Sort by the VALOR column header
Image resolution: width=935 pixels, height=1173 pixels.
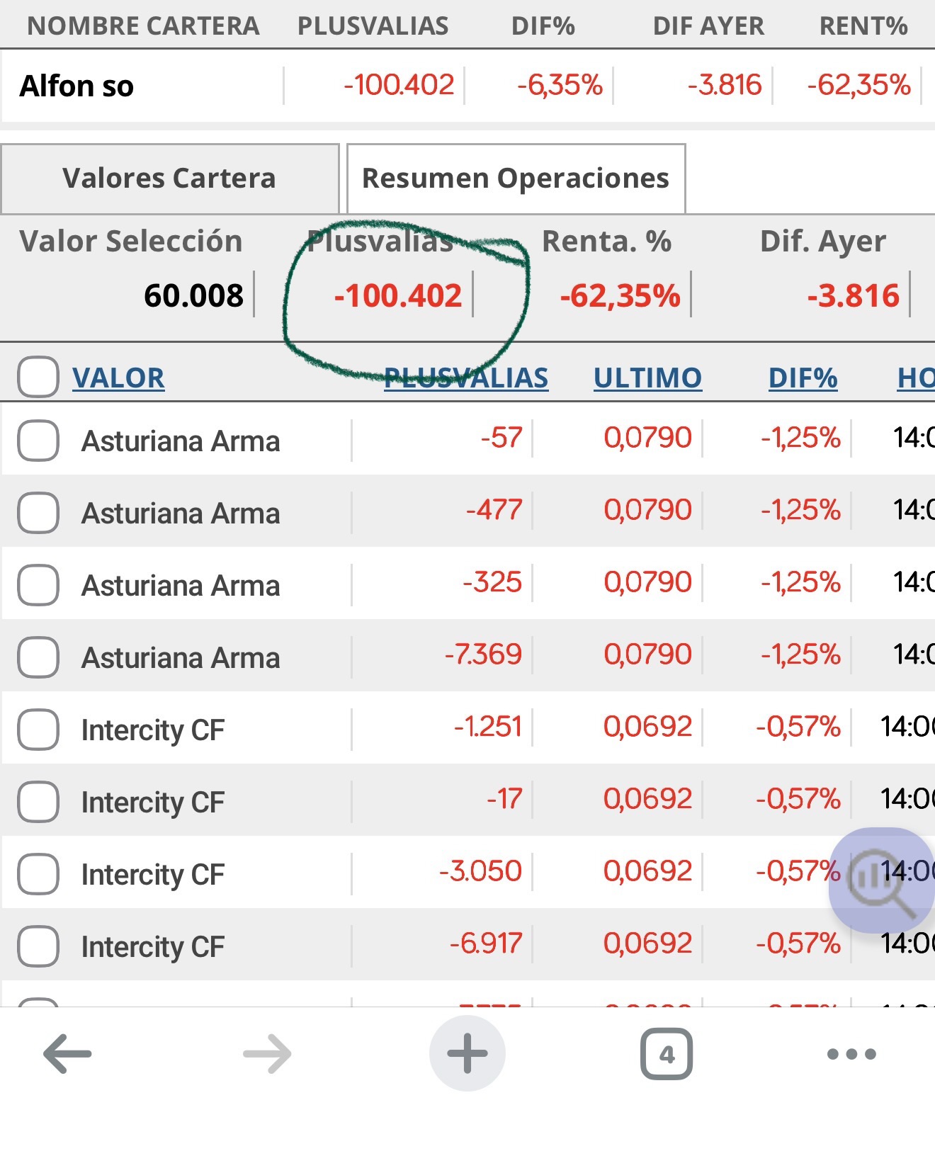point(118,378)
